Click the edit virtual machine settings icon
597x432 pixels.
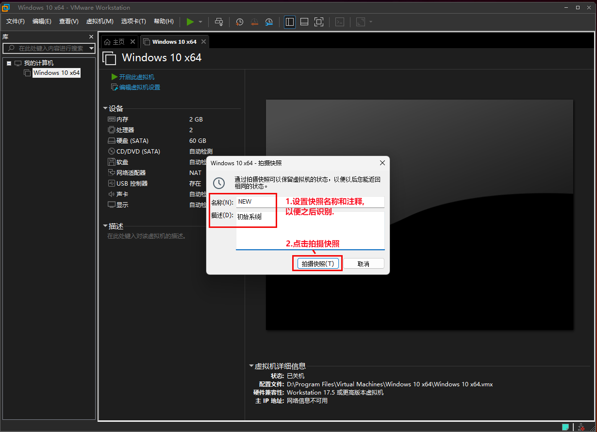tap(115, 87)
